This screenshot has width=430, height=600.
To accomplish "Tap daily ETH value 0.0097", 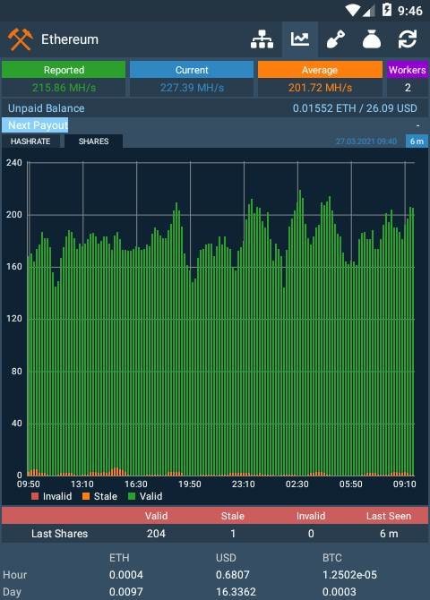I will pyautogui.click(x=126, y=592).
